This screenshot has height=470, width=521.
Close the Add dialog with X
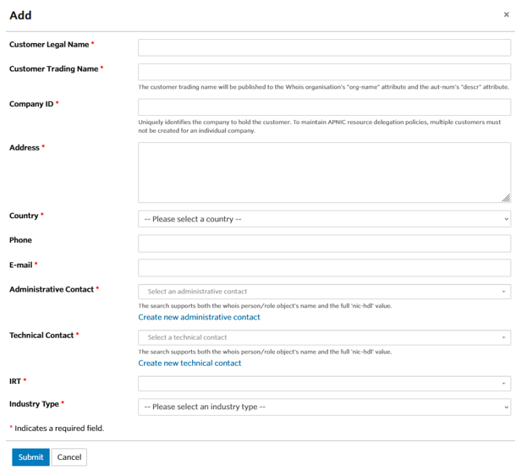507,15
